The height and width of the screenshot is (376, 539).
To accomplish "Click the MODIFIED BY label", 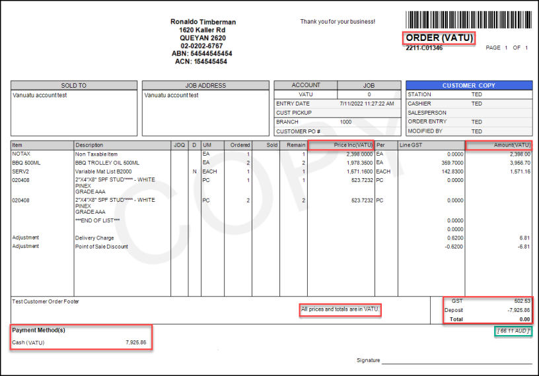I will coord(425,131).
